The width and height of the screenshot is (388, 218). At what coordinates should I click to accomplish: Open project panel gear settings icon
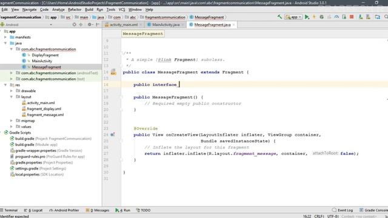pyautogui.click(x=90, y=24)
